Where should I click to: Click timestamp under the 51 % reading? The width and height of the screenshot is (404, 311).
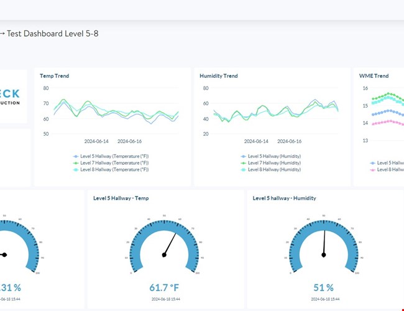(x=325, y=299)
